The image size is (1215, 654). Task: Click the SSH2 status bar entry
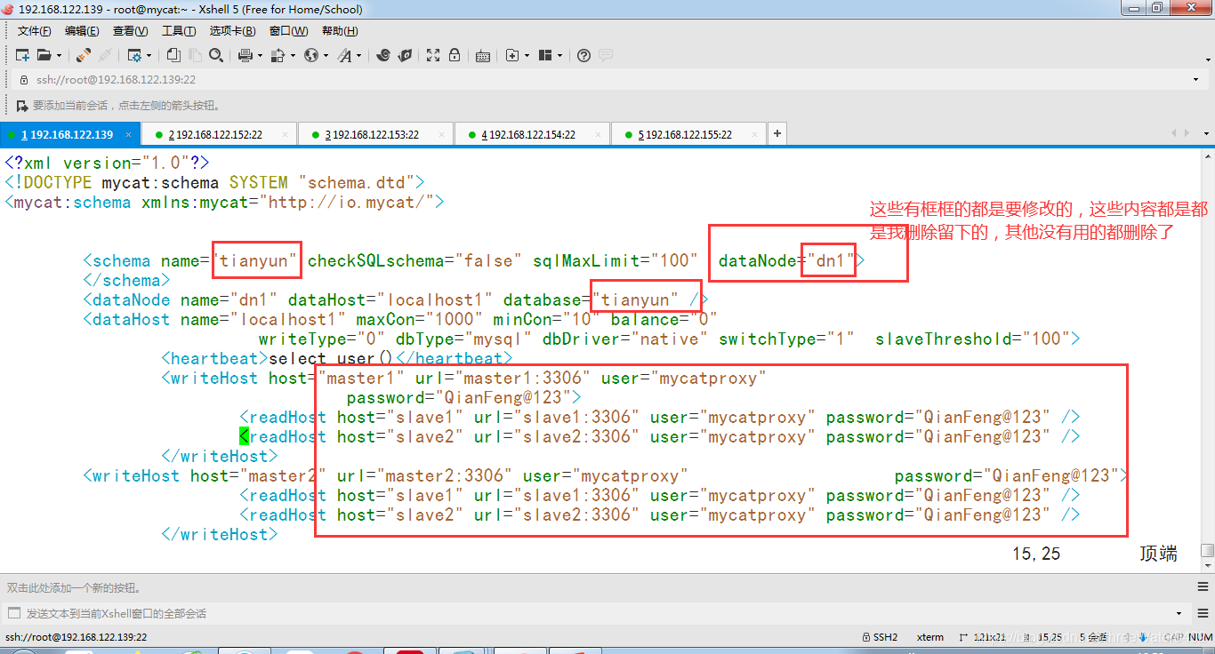pyautogui.click(x=880, y=637)
